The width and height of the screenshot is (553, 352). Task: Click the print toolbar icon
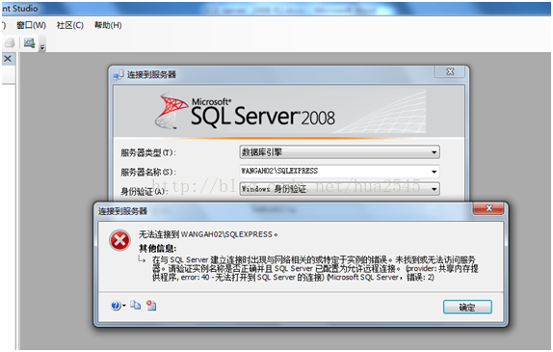click(x=10, y=43)
